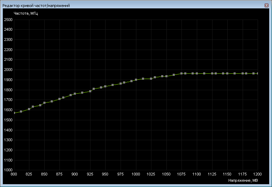Click the 1600 frequency axis value
This screenshot has width=272, height=187.
point(8,110)
